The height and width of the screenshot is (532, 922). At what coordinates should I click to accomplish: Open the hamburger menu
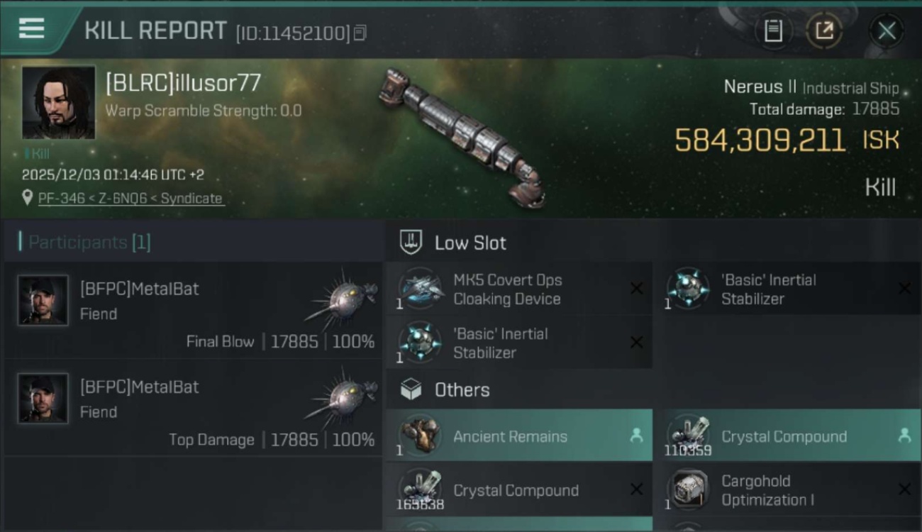click(x=32, y=29)
